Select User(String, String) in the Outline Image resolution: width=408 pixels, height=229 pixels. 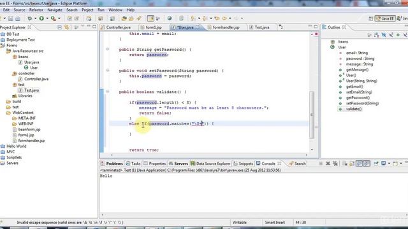click(361, 81)
